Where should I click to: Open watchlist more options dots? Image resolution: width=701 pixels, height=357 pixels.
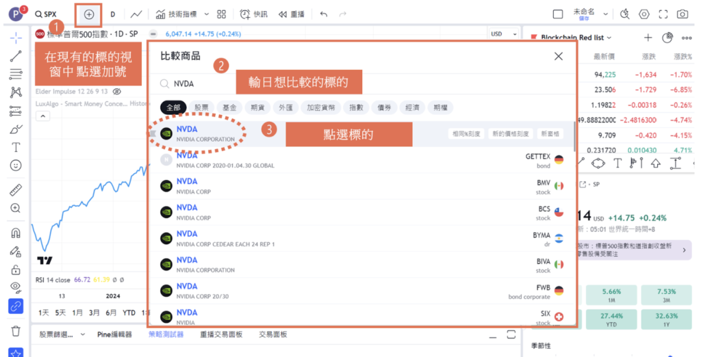687,38
